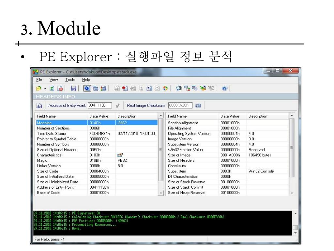
Task: Click right table scrollbar up arrow
Action: (x=292, y=115)
